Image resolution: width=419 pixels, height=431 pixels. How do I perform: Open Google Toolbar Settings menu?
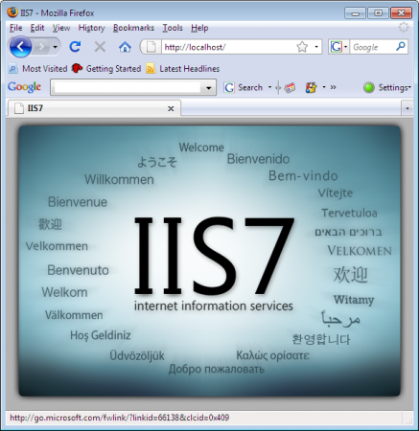click(394, 87)
